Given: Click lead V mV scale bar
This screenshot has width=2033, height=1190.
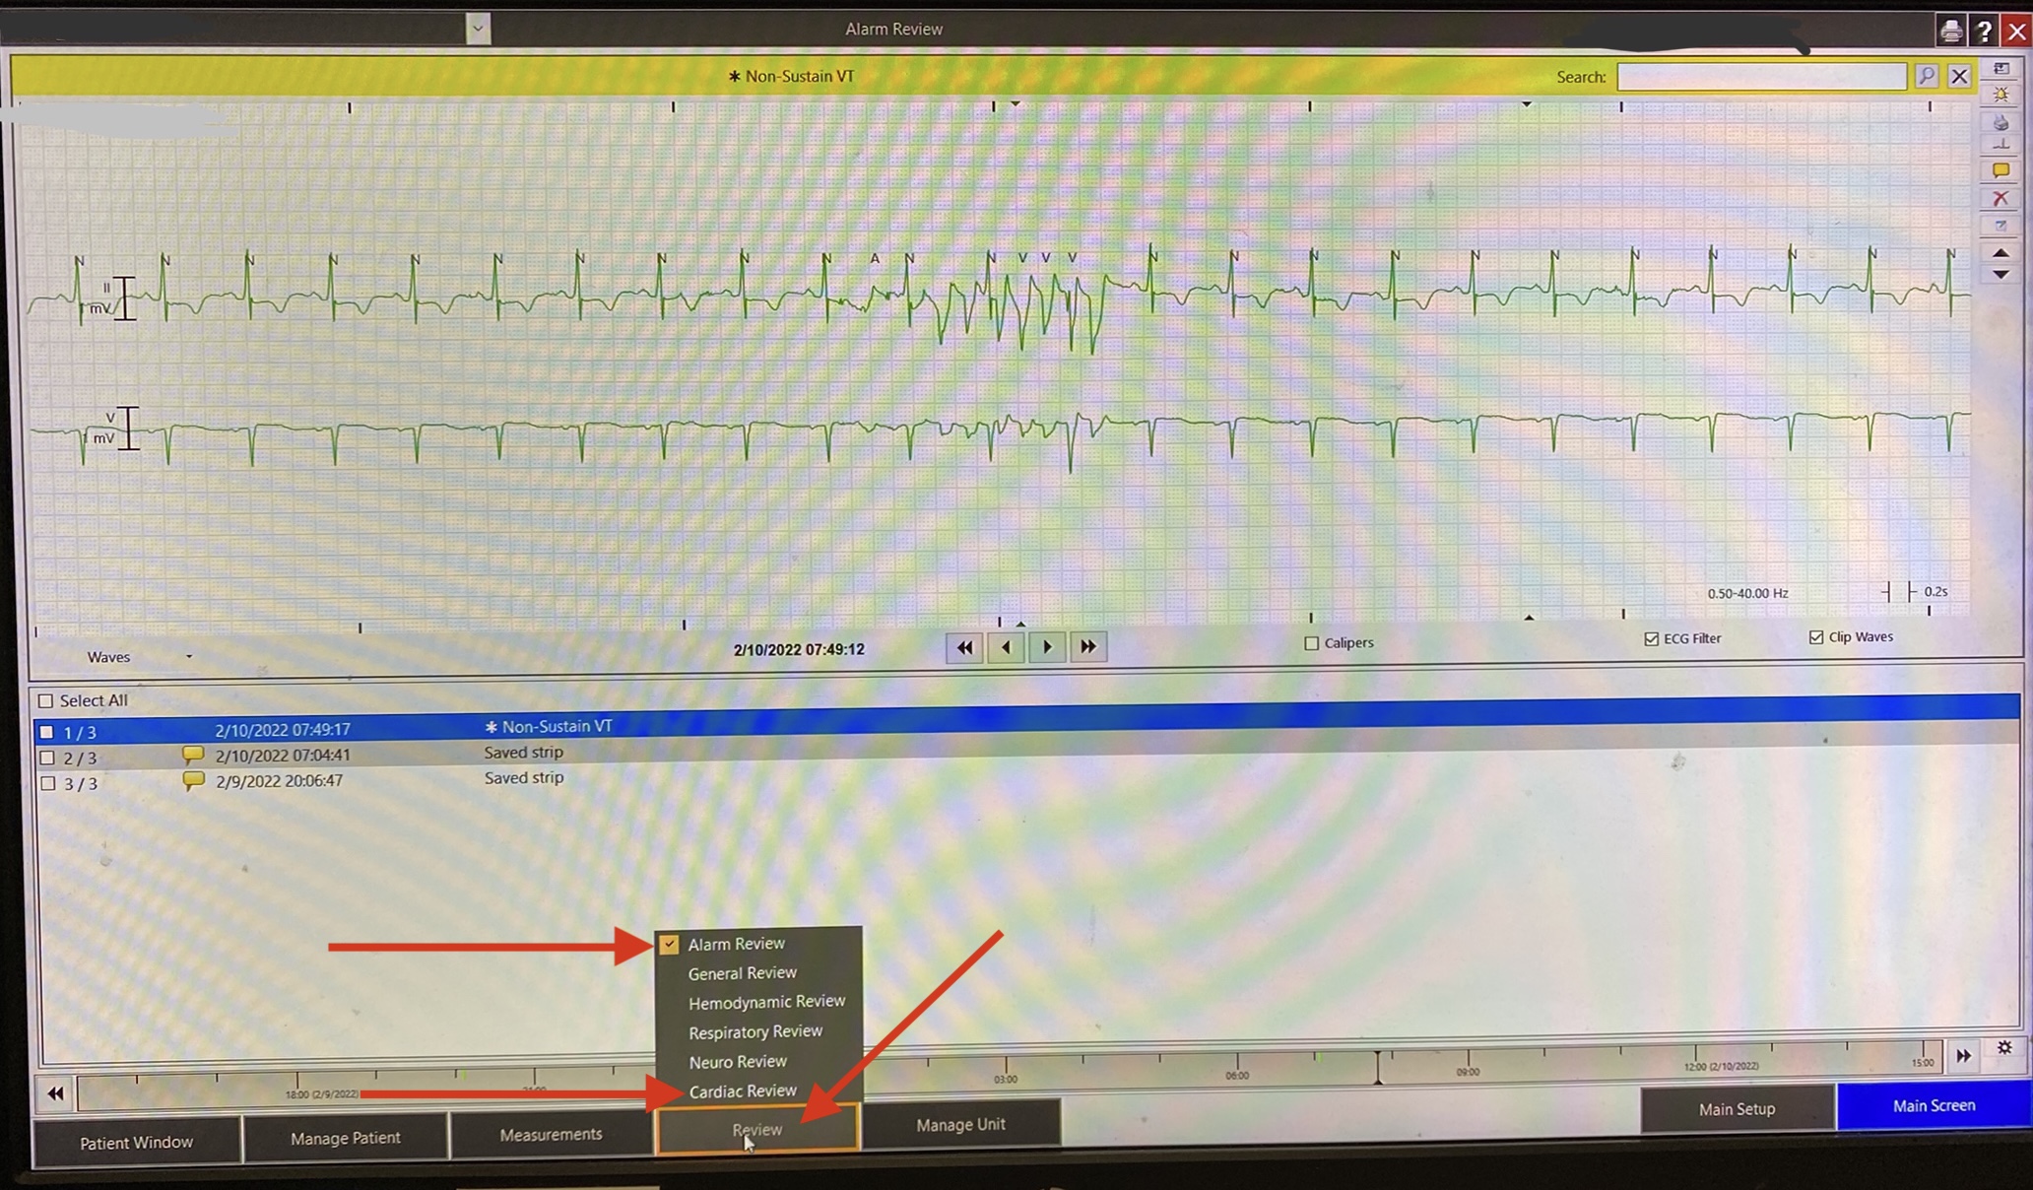Looking at the screenshot, I should point(128,428).
